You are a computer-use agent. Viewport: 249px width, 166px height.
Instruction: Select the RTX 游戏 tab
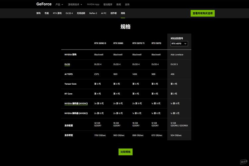(x=57, y=13)
